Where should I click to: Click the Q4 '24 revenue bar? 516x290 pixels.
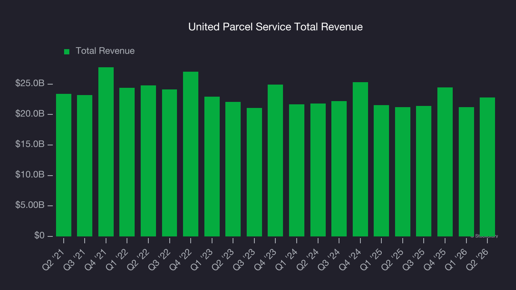(x=360, y=159)
